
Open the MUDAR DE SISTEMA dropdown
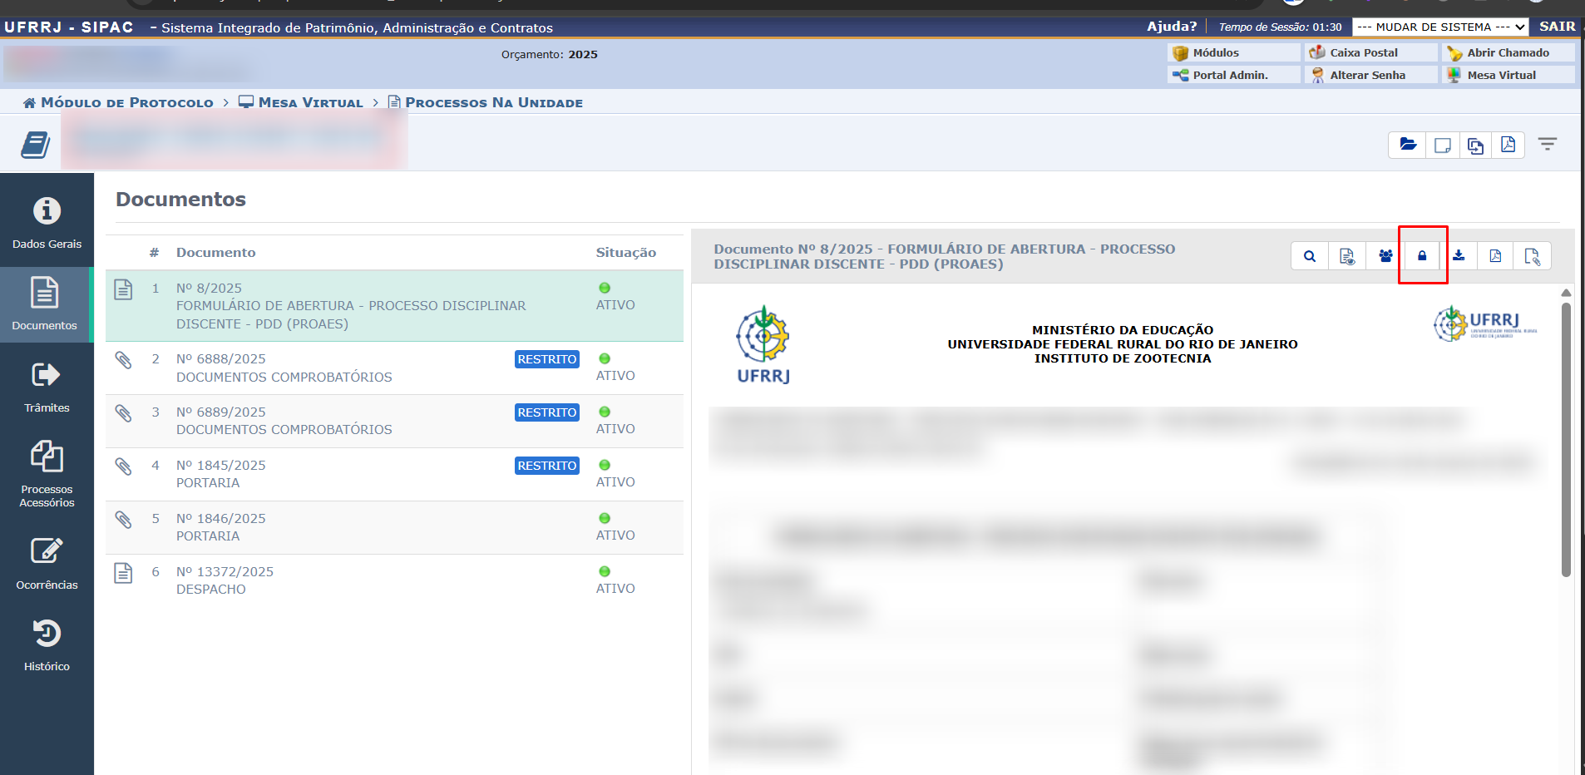1440,27
